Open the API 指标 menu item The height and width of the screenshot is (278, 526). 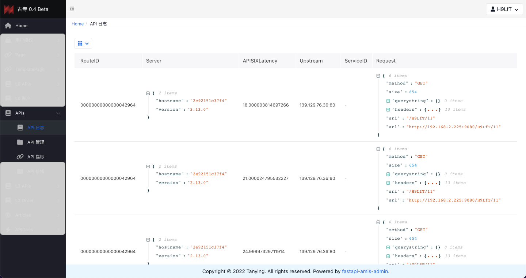33,157
